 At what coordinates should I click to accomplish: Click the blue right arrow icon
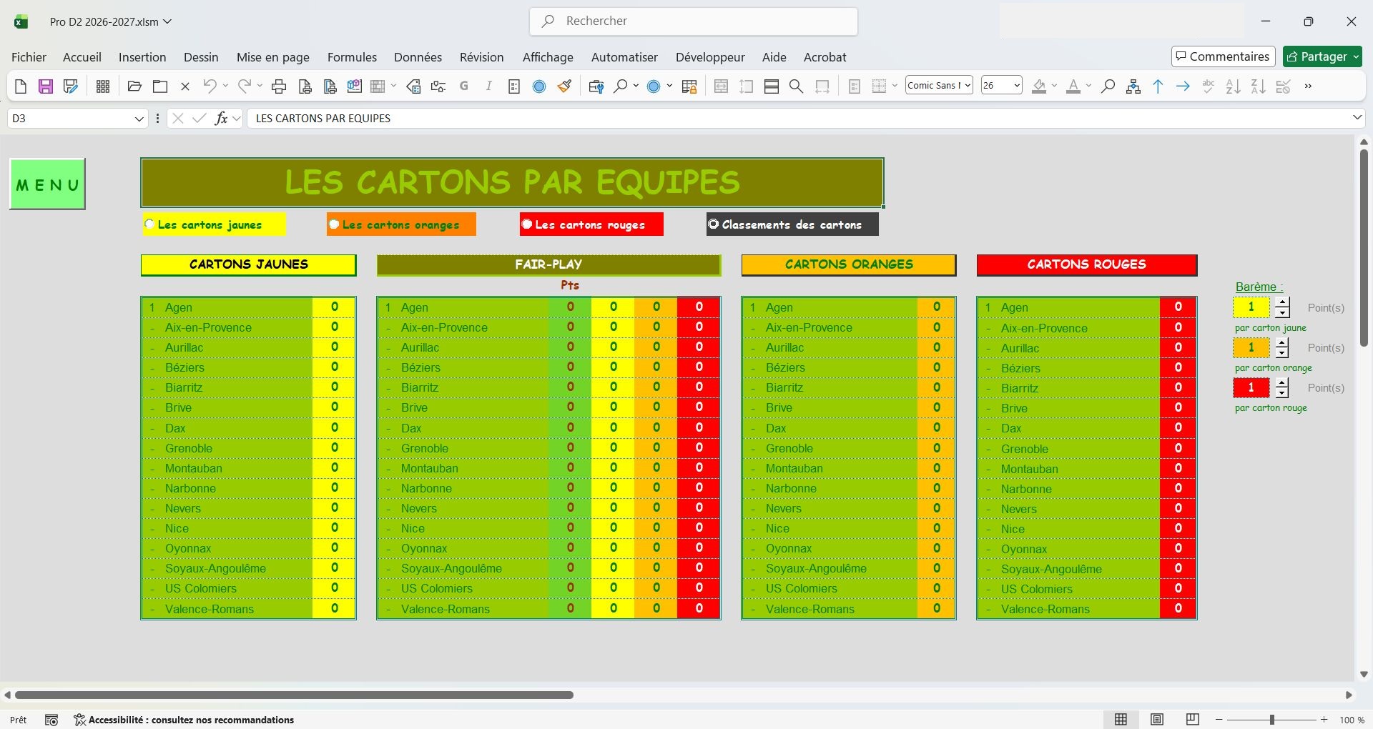(1183, 86)
